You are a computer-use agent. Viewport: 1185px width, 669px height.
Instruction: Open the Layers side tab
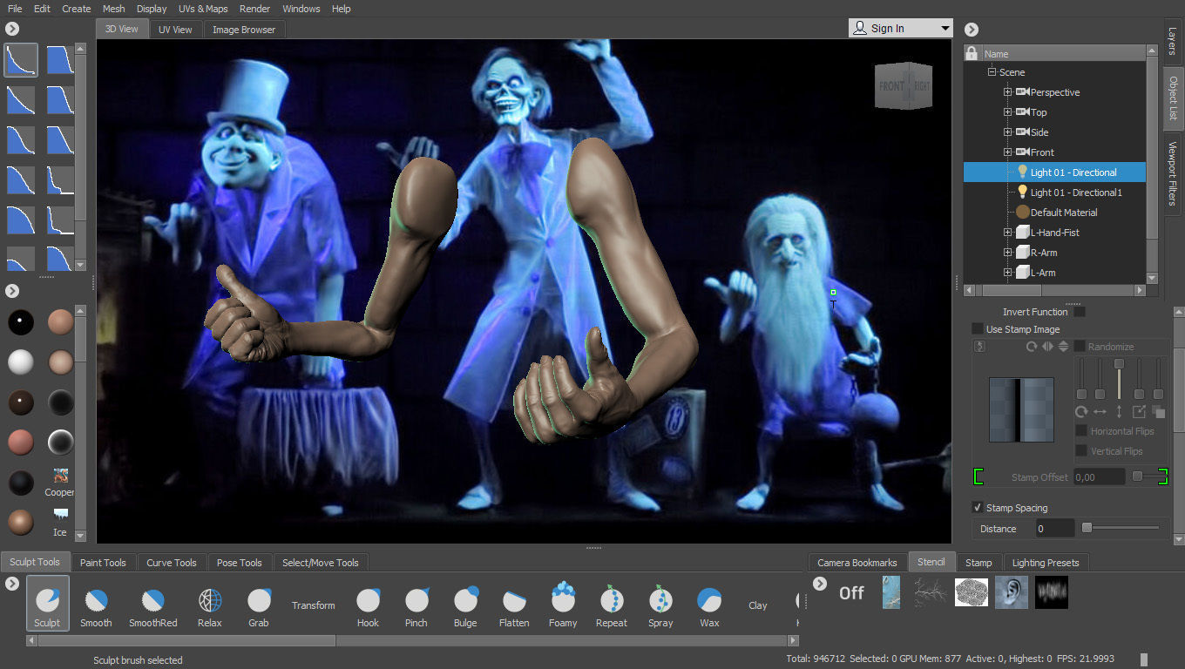click(1173, 41)
